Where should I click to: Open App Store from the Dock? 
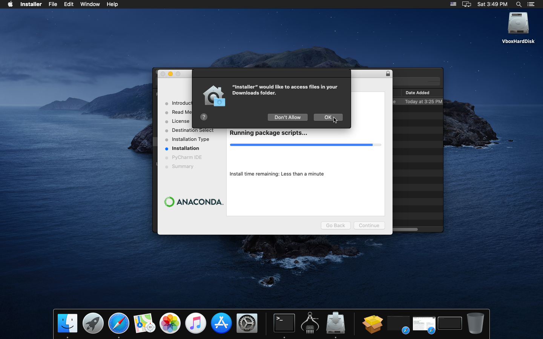coord(221,323)
